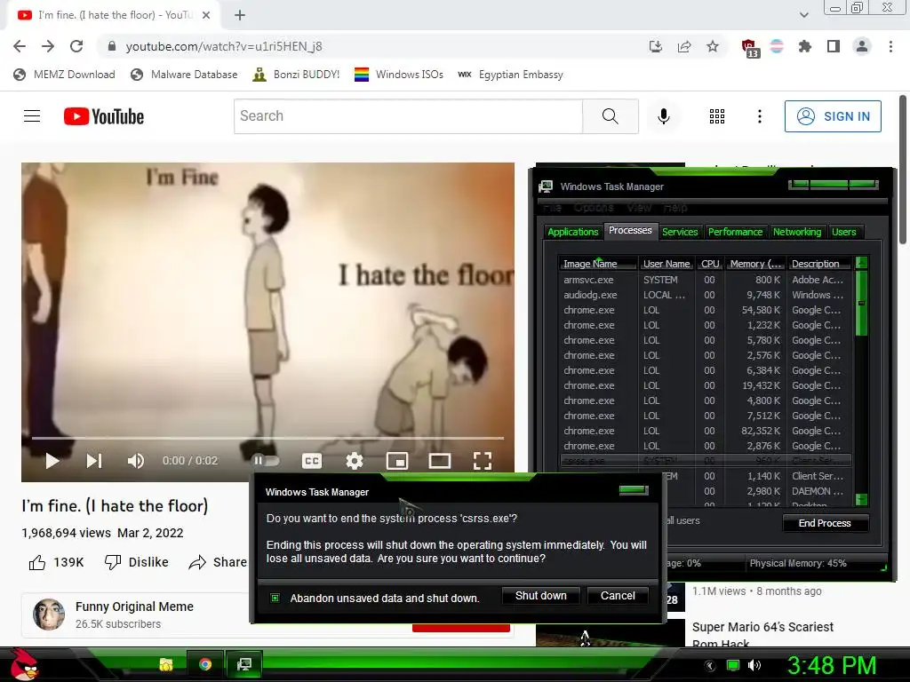Open the tab search chevron in Chrome
910x682 pixels.
pyautogui.click(x=803, y=15)
